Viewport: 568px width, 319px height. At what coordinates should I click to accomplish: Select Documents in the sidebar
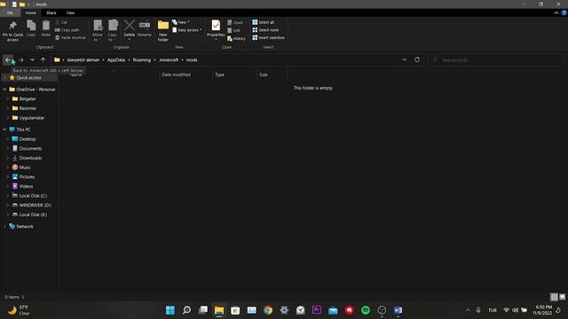tap(30, 148)
